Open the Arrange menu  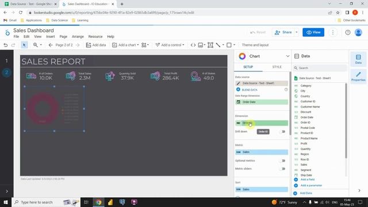coord(78,37)
